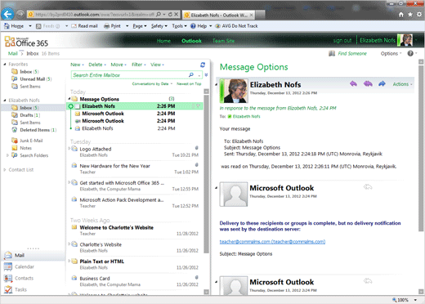Open the Safety menu in browser toolbar
Image resolution: width=425 pixels, height=304 pixels.
coord(159,26)
